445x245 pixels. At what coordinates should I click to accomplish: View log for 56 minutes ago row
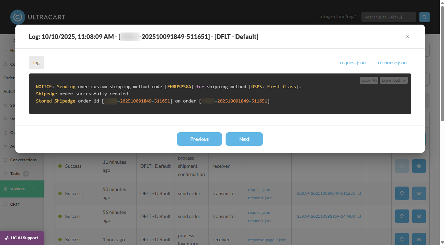(x=419, y=216)
